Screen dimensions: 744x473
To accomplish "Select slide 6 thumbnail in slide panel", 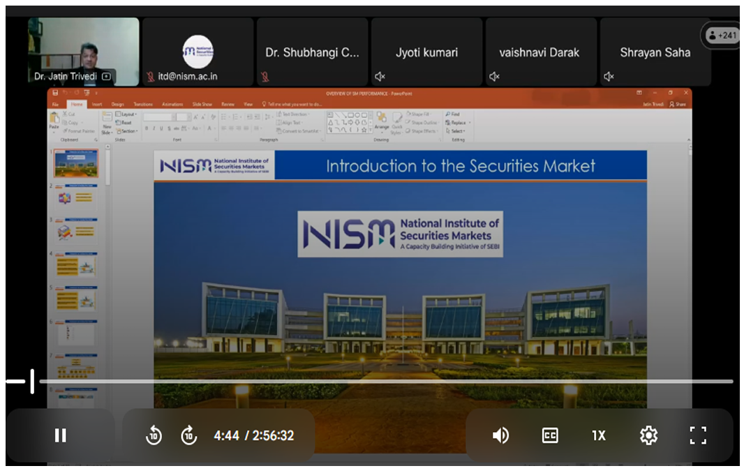I will coord(76,333).
